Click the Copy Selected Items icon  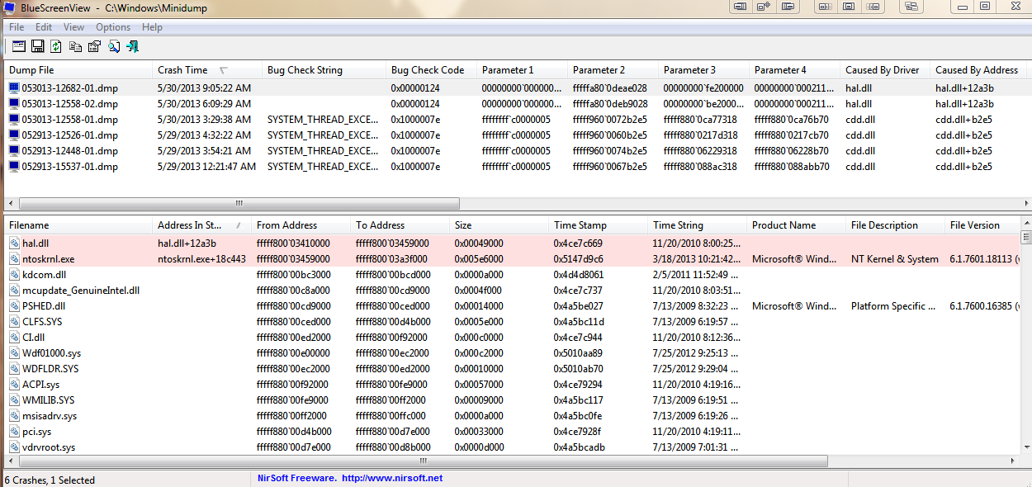coord(75,46)
